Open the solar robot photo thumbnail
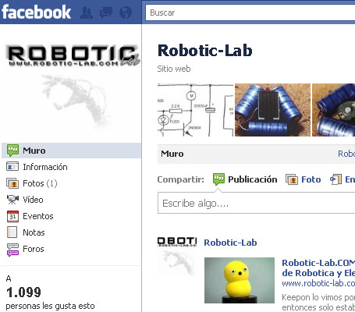Image resolution: width=355 pixels, height=312 pixels. click(272, 110)
